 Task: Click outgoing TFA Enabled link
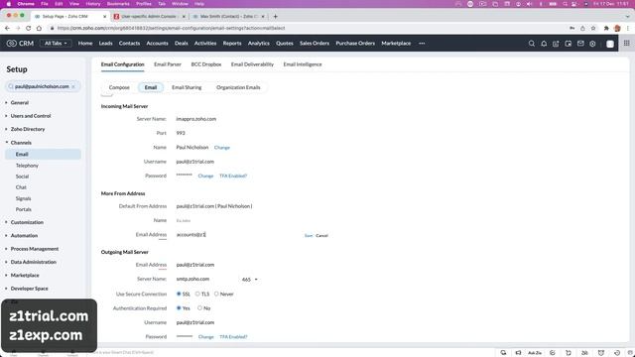(233, 337)
